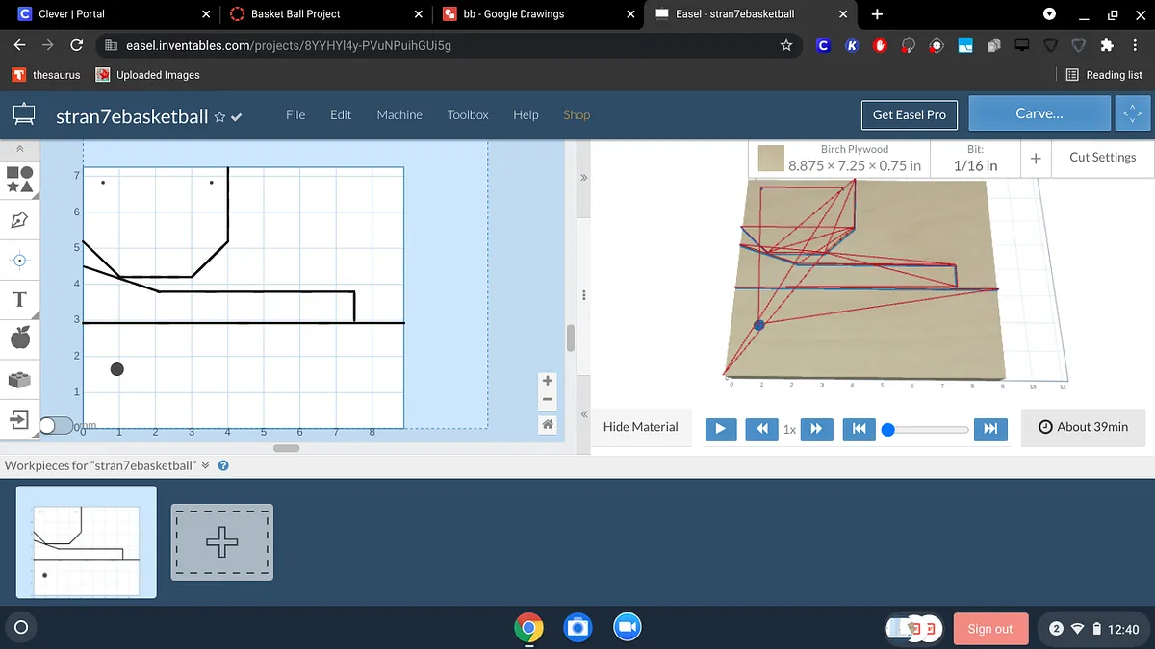Expand the Workpieces panel chevron
1155x649 pixels.
(205, 465)
